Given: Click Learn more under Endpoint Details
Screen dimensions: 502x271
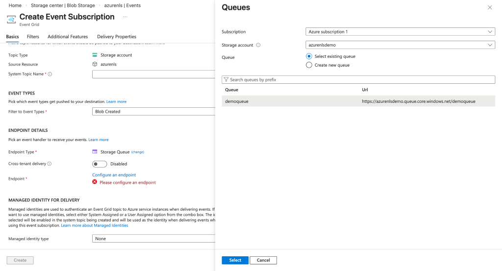Looking at the screenshot, I should point(98,140).
